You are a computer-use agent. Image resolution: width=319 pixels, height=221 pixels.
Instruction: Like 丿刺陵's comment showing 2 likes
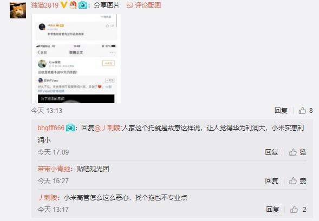tap(298, 210)
